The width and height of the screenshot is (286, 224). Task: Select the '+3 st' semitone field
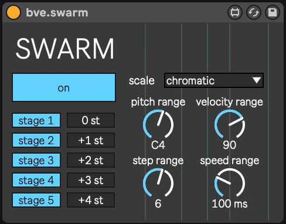[91, 180]
